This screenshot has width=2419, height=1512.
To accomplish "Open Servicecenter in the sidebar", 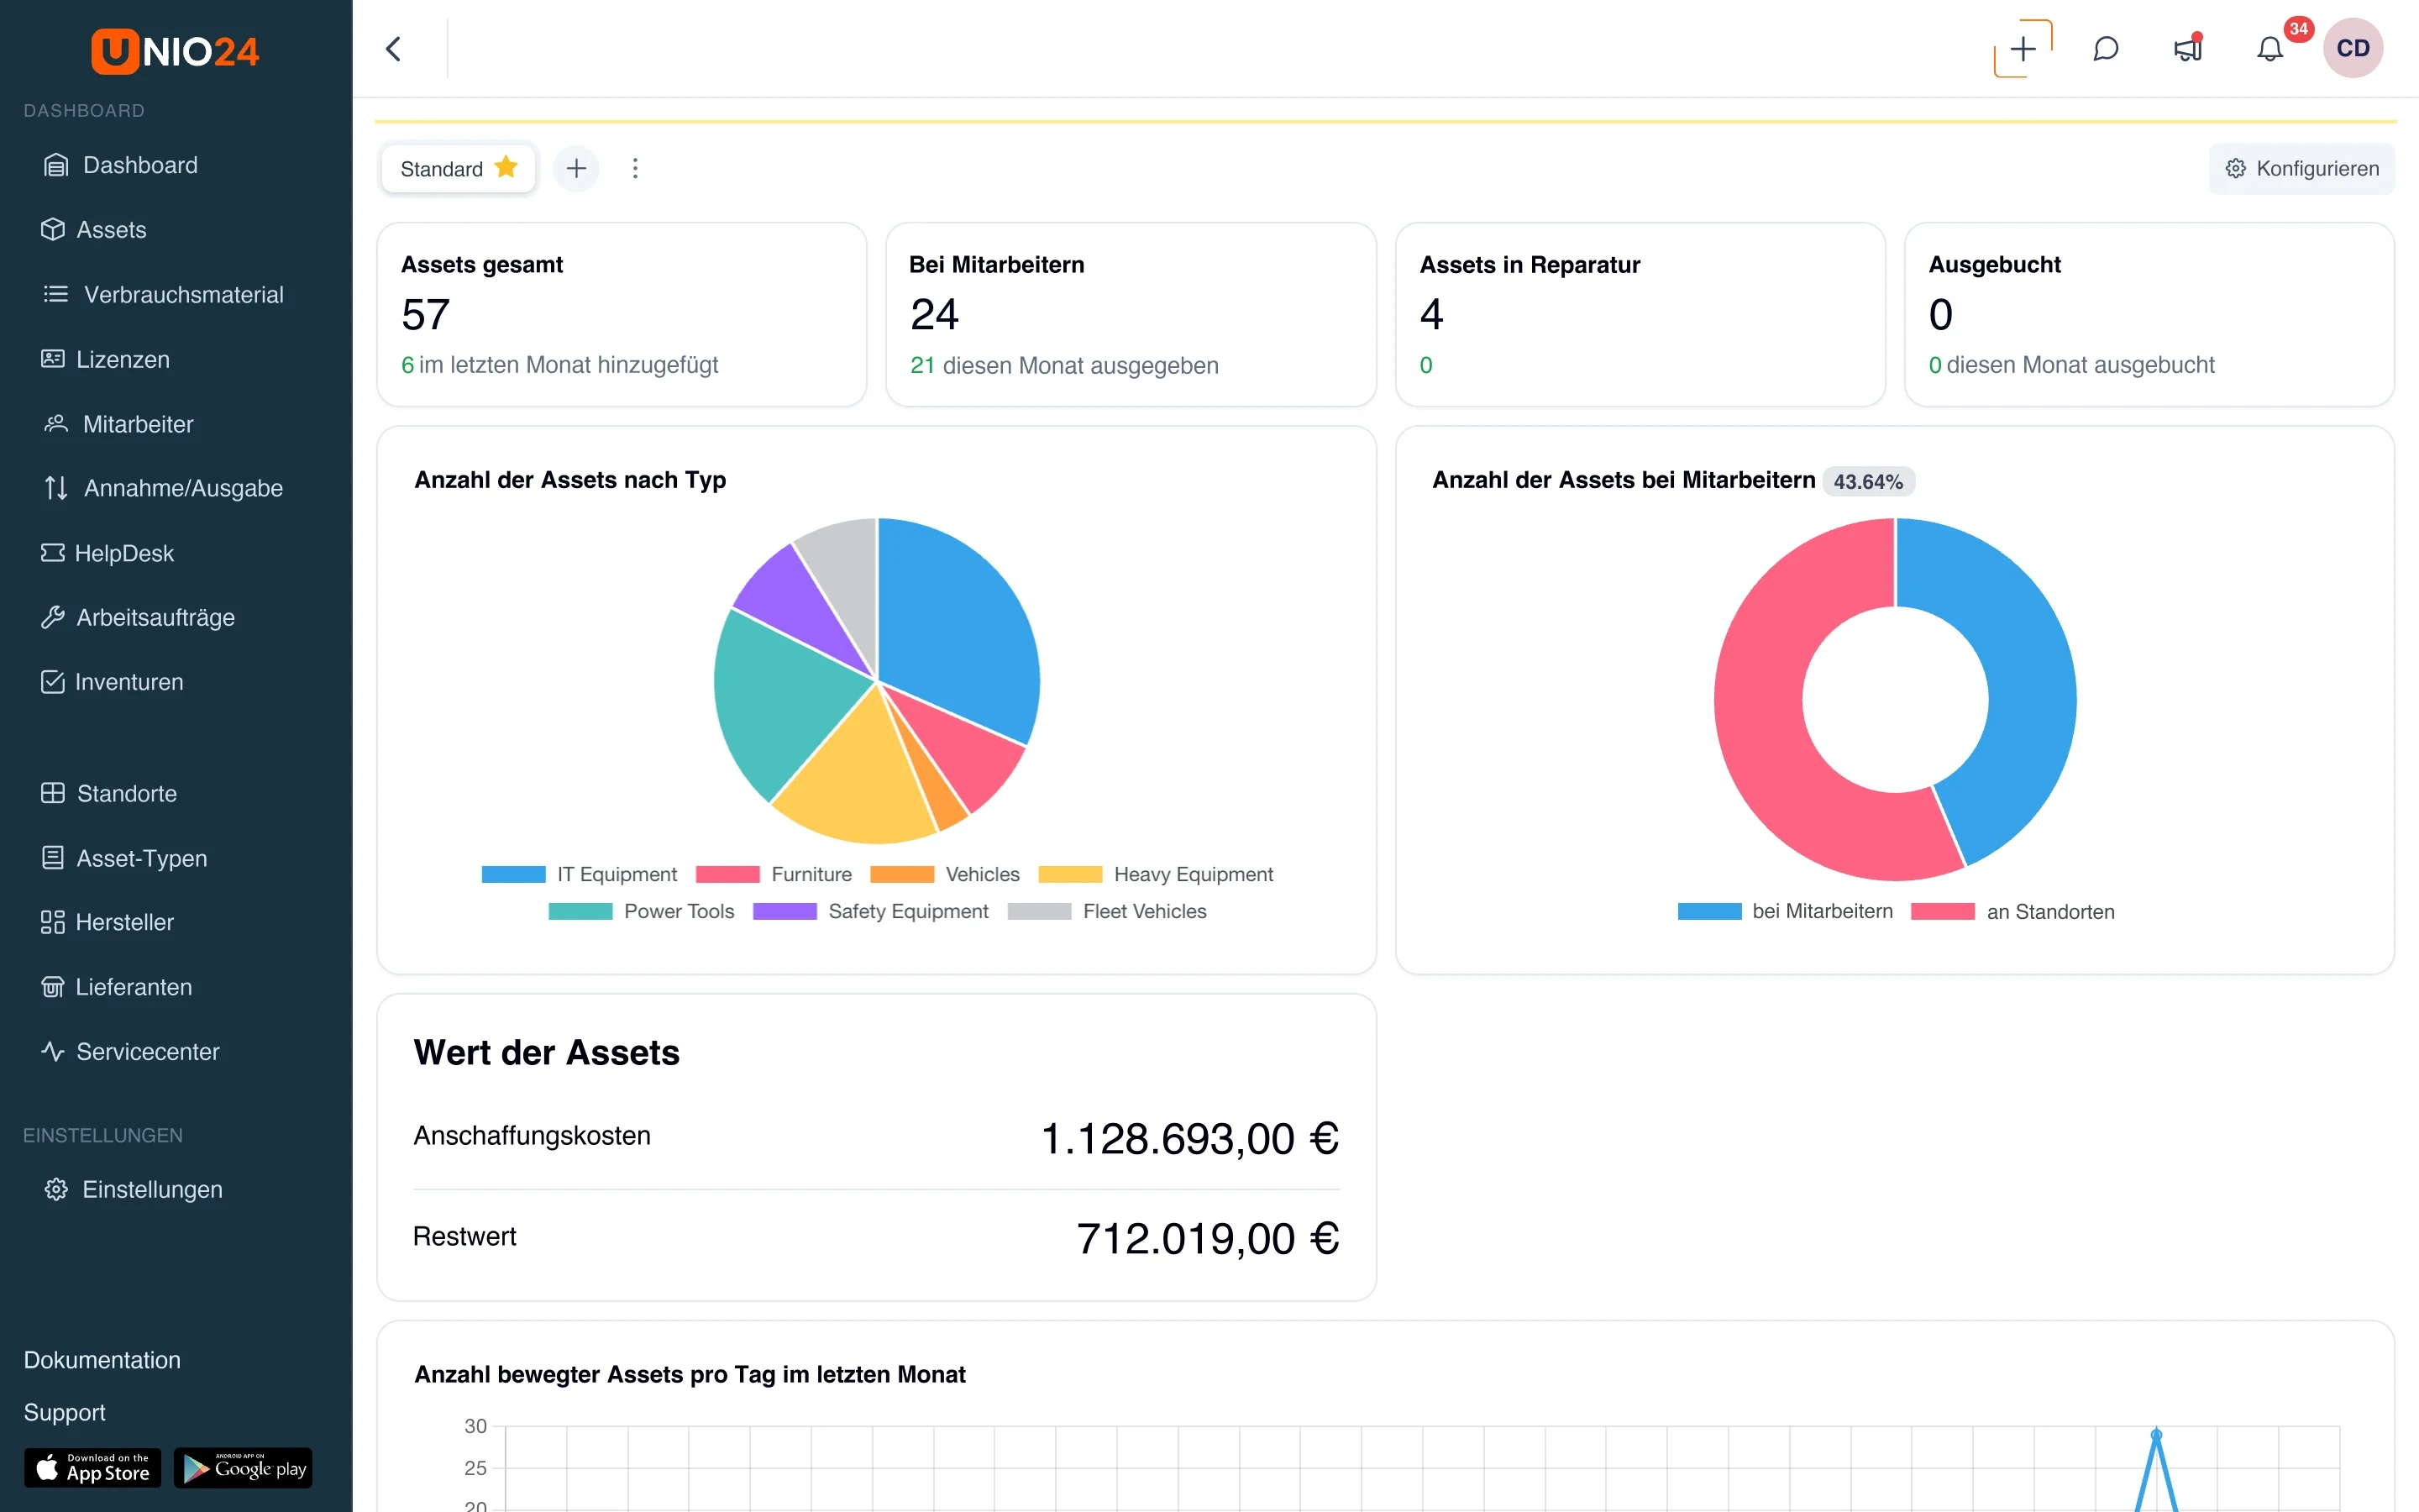I will tap(130, 1051).
